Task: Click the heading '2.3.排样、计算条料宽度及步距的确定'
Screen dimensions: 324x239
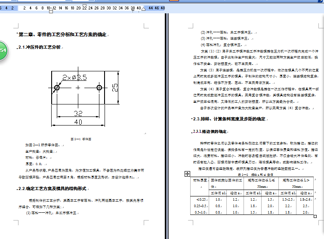Action: pos(229,119)
